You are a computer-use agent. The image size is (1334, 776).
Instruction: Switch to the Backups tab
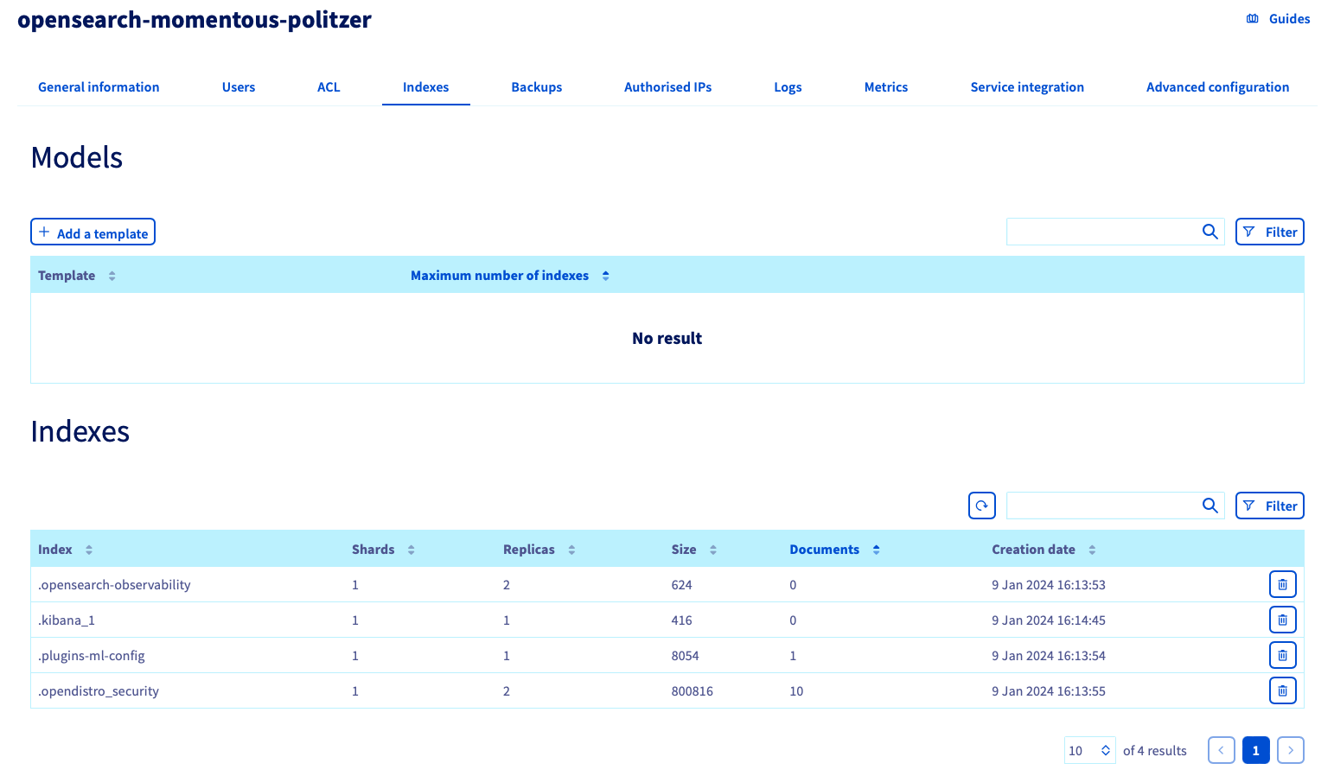536,86
